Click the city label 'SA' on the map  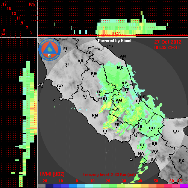coord(154,160)
